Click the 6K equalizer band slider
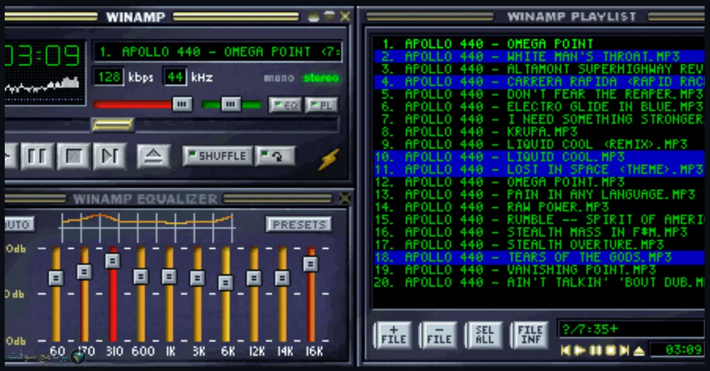Image resolution: width=710 pixels, height=371 pixels. coord(225,282)
